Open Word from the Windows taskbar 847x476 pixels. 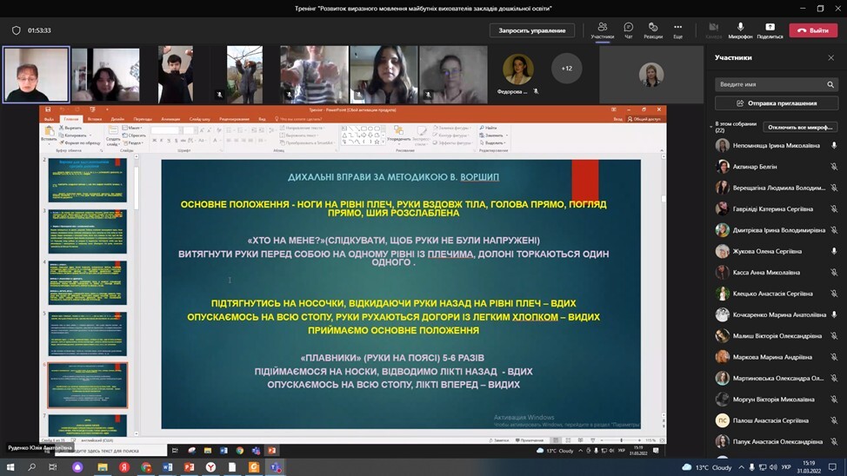coord(168,466)
